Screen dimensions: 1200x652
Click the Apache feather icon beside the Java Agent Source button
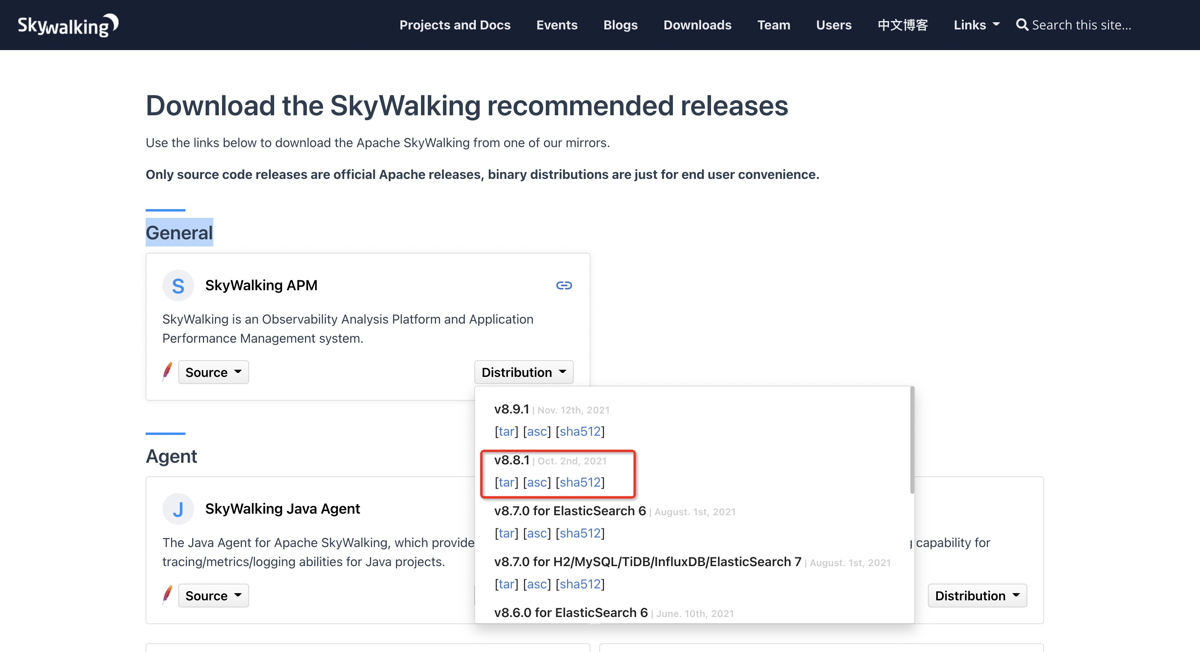tap(167, 595)
